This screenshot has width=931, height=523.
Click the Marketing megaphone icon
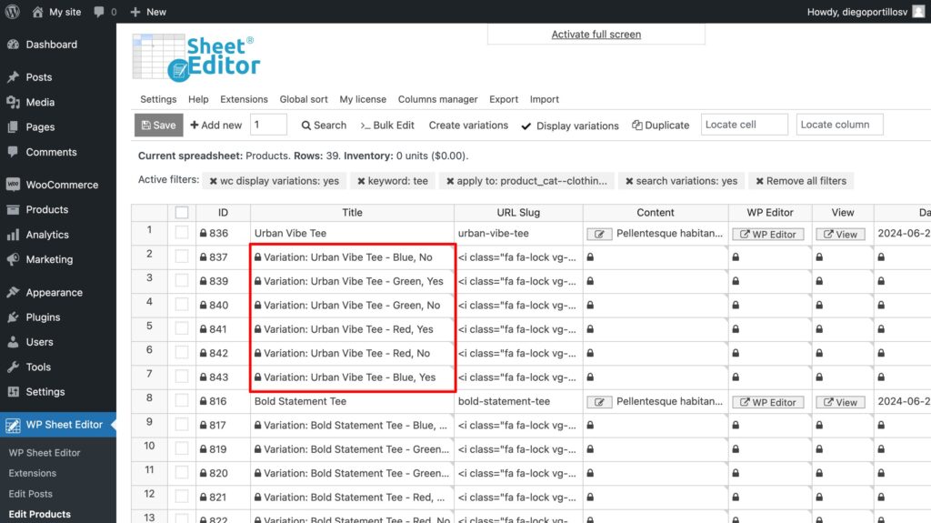coord(13,260)
